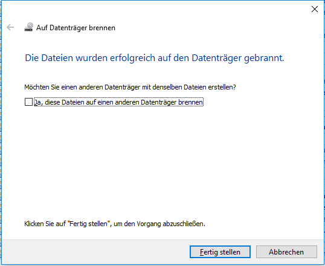
Task: Click the blue success heading text
Action: [x=155, y=58]
